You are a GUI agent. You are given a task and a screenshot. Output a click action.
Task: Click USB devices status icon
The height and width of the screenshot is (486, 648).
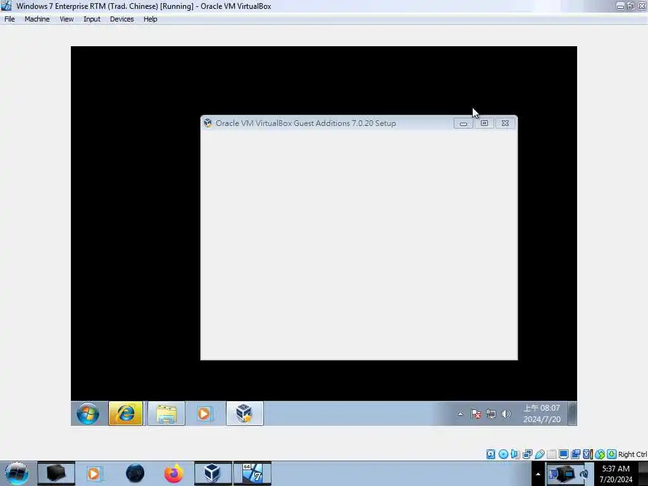(x=540, y=454)
